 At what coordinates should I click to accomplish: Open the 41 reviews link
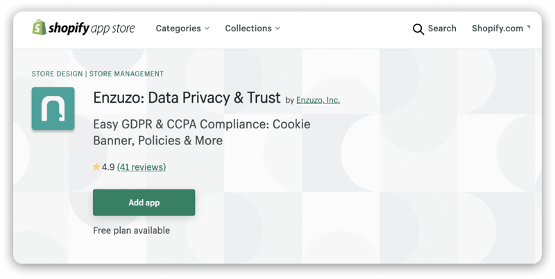coord(142,167)
